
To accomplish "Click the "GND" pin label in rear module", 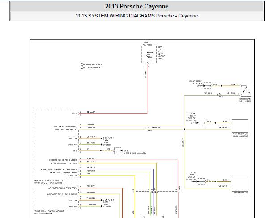I will tap(75, 151).
